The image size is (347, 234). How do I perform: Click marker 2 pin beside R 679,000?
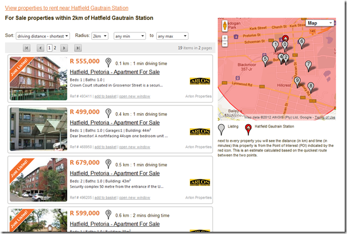108,163
